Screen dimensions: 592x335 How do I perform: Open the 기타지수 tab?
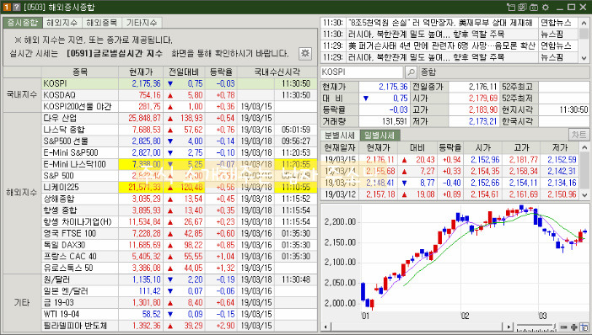142,23
